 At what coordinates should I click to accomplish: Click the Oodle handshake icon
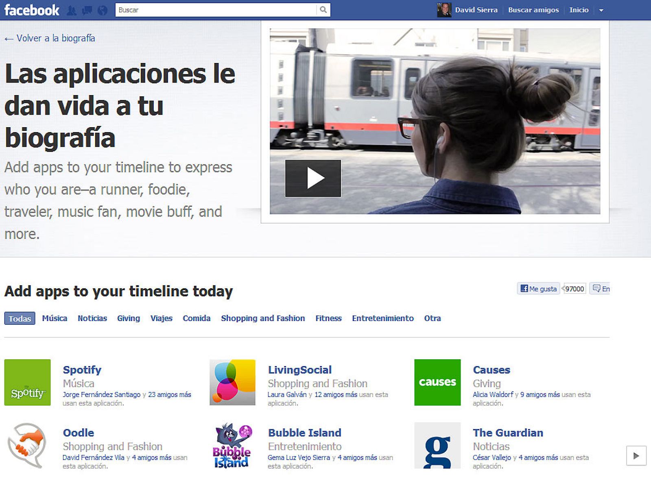(27, 445)
